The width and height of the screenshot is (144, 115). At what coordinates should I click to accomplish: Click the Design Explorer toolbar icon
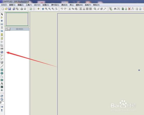123,9
